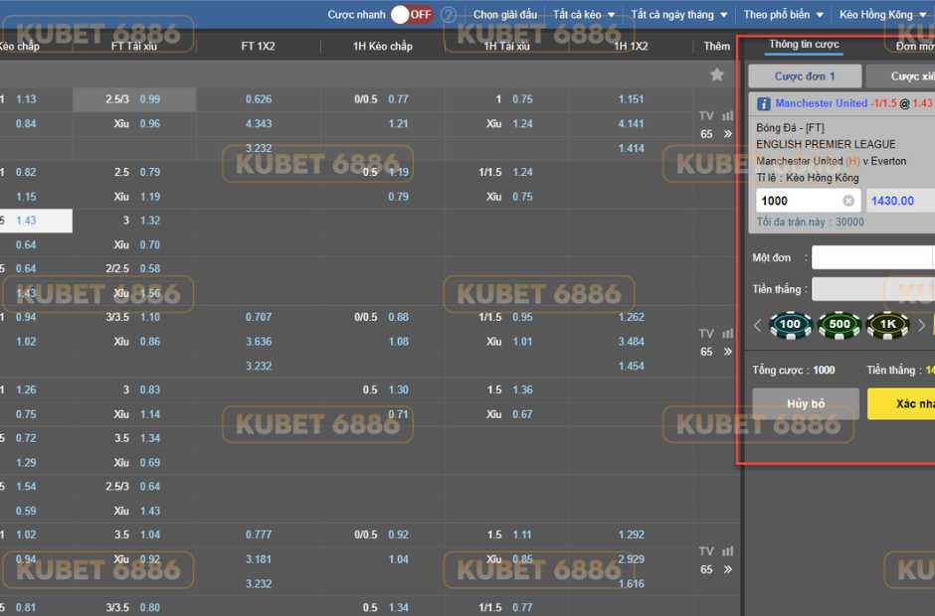The width and height of the screenshot is (935, 616).
Task: Expand the Tất cả ngày tháng dropdown
Action: point(679,14)
